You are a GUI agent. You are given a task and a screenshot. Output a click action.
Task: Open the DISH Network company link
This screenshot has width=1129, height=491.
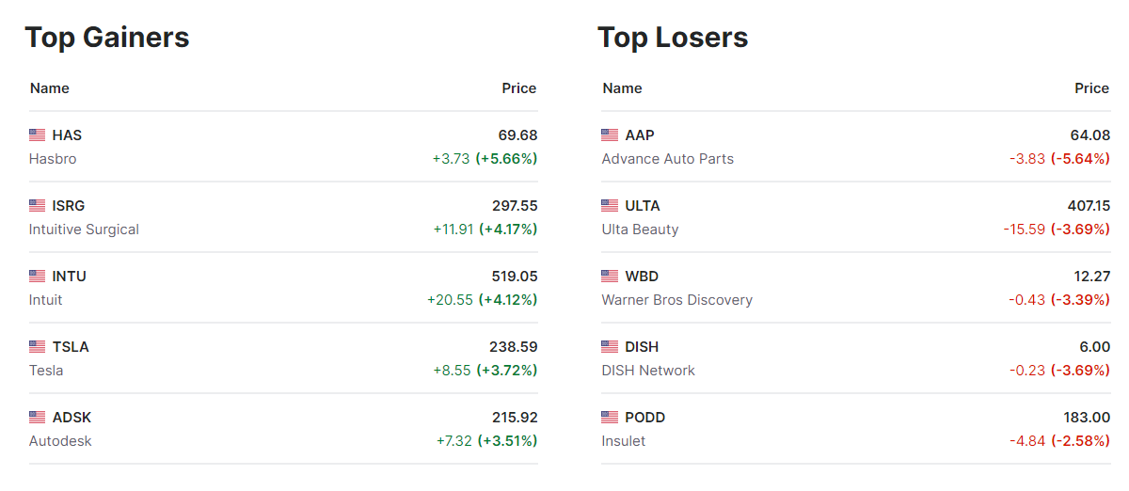648,371
